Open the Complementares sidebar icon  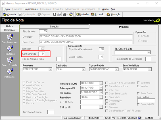click(10, 37)
